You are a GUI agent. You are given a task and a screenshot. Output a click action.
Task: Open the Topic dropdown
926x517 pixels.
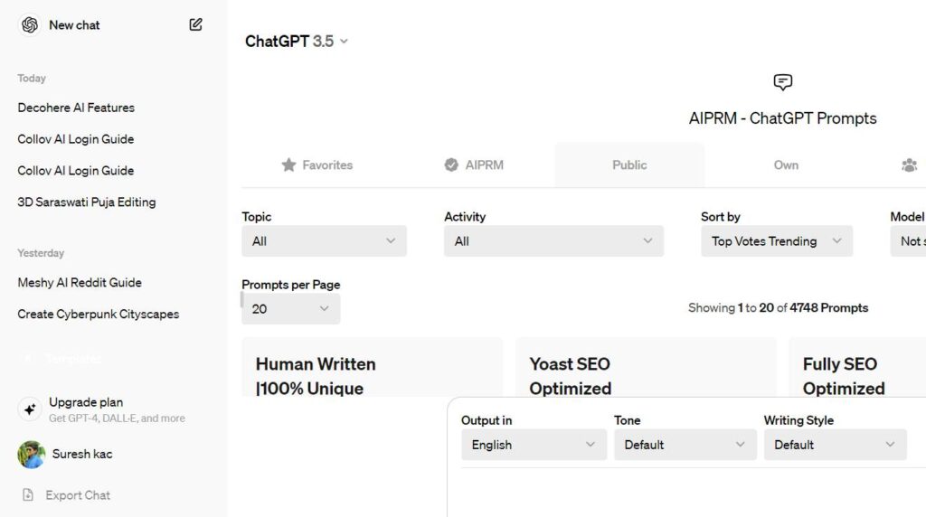[324, 240]
